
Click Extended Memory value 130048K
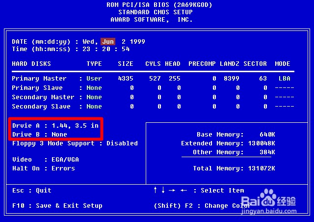click(x=262, y=143)
